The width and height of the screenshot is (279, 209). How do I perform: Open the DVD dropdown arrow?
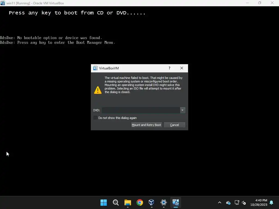pyautogui.click(x=182, y=110)
